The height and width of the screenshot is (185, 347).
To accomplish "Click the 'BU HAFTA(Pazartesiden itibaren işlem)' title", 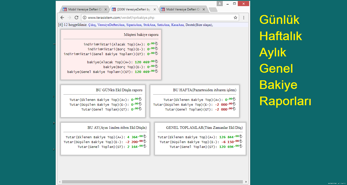I will click(205, 90).
